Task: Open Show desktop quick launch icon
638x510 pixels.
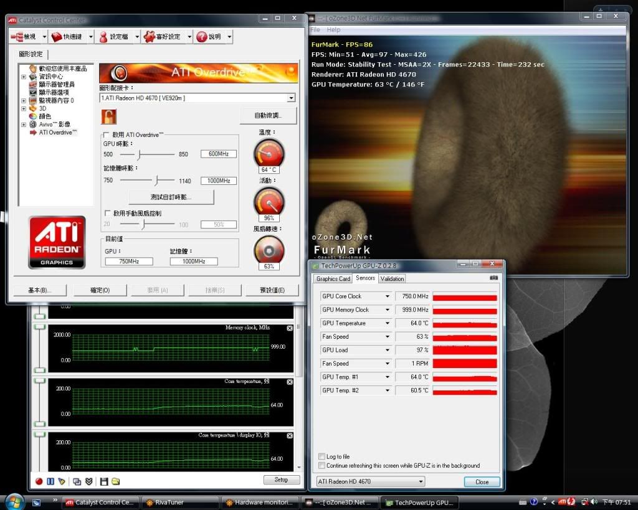Action: tap(37, 503)
